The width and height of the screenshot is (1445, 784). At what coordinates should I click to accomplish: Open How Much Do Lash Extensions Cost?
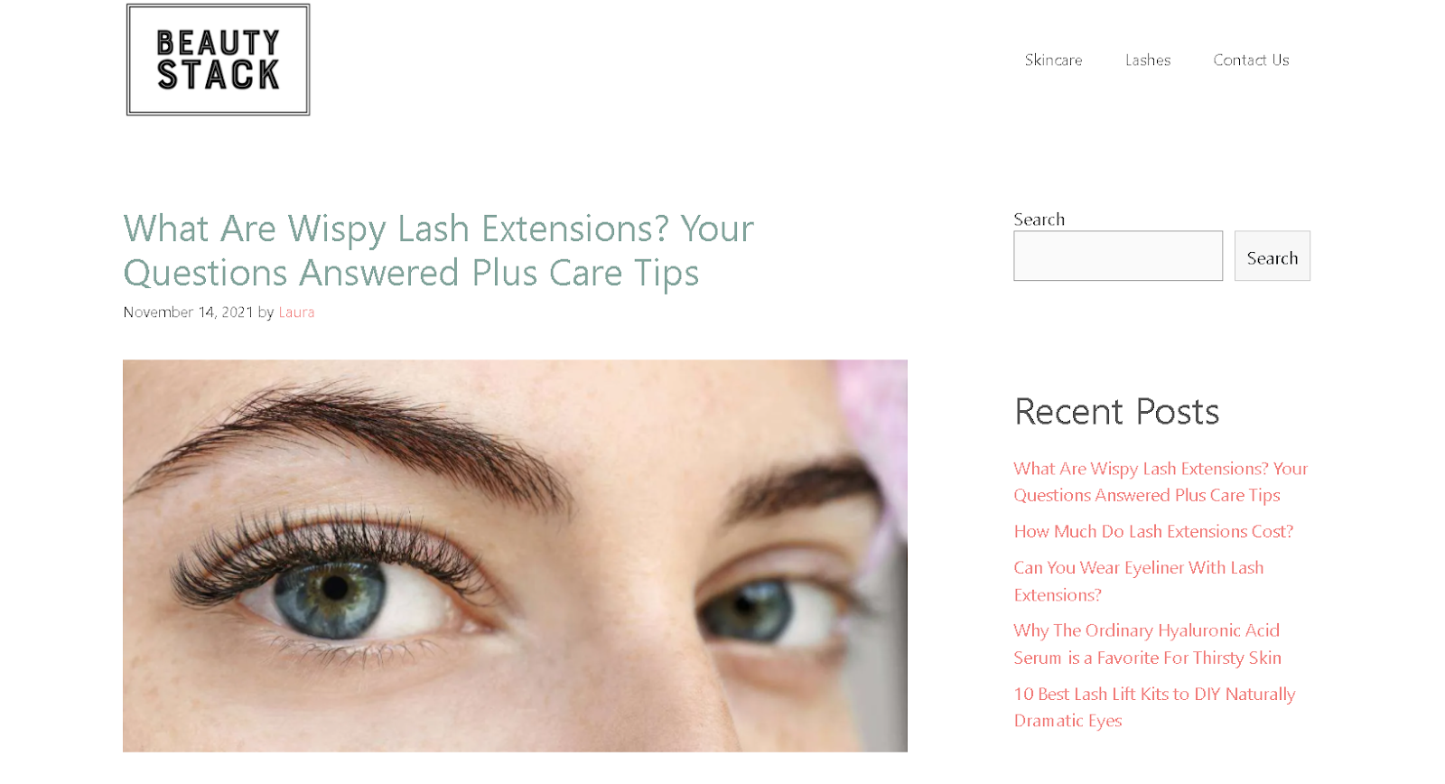click(x=1153, y=531)
